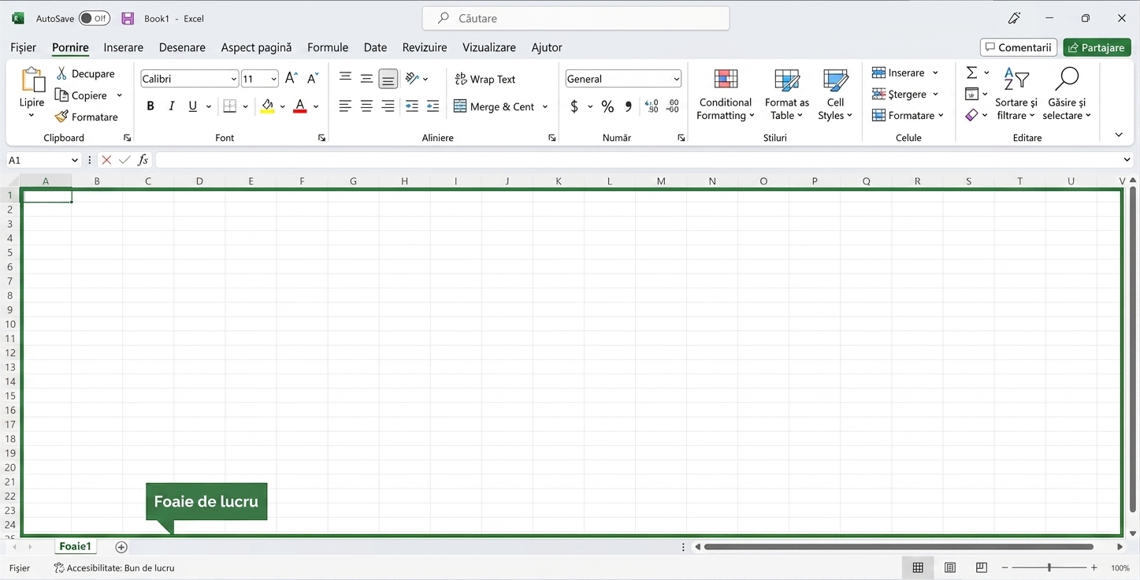Open the Fișier tab
Image resolution: width=1140 pixels, height=580 pixels.
point(24,47)
